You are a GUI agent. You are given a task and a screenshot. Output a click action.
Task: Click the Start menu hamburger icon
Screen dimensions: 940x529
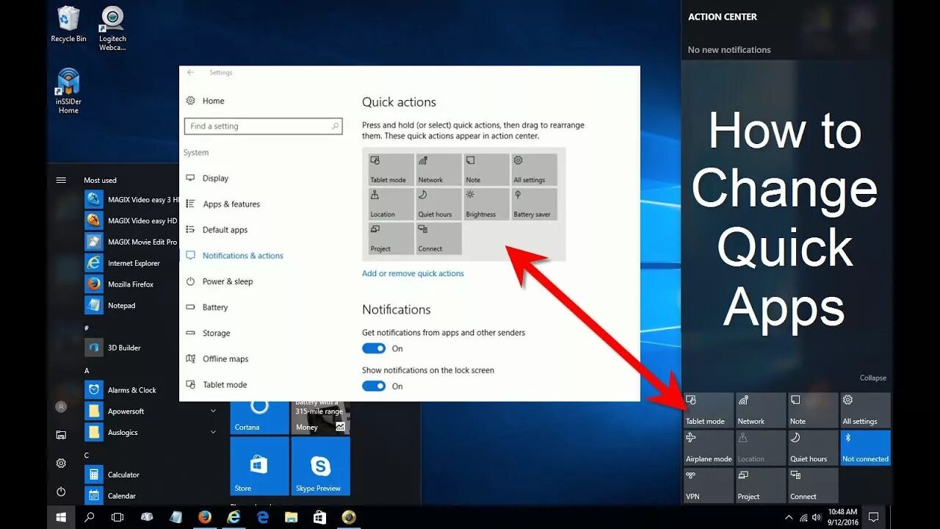click(x=61, y=180)
